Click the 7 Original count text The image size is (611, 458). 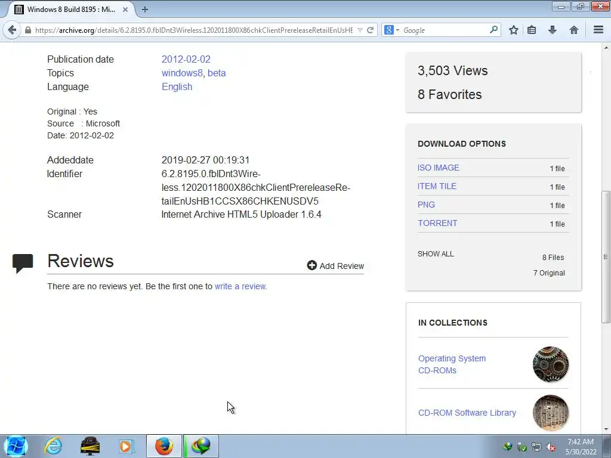549,273
